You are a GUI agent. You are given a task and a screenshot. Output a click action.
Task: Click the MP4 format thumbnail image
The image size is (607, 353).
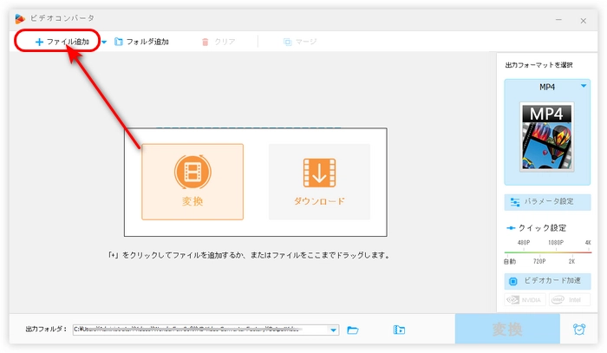(x=547, y=134)
